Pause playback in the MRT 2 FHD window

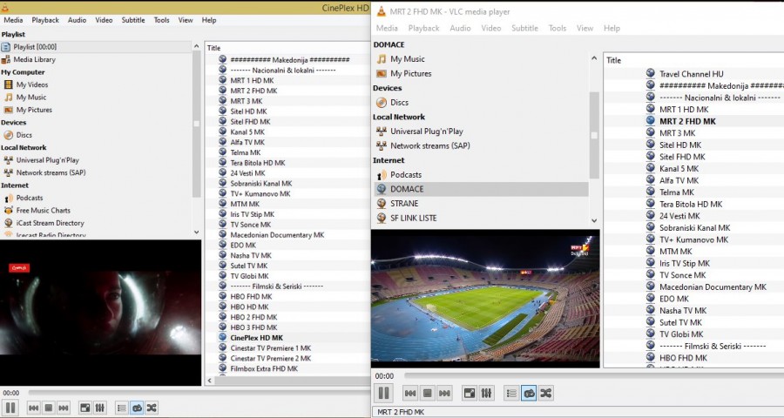tap(383, 394)
